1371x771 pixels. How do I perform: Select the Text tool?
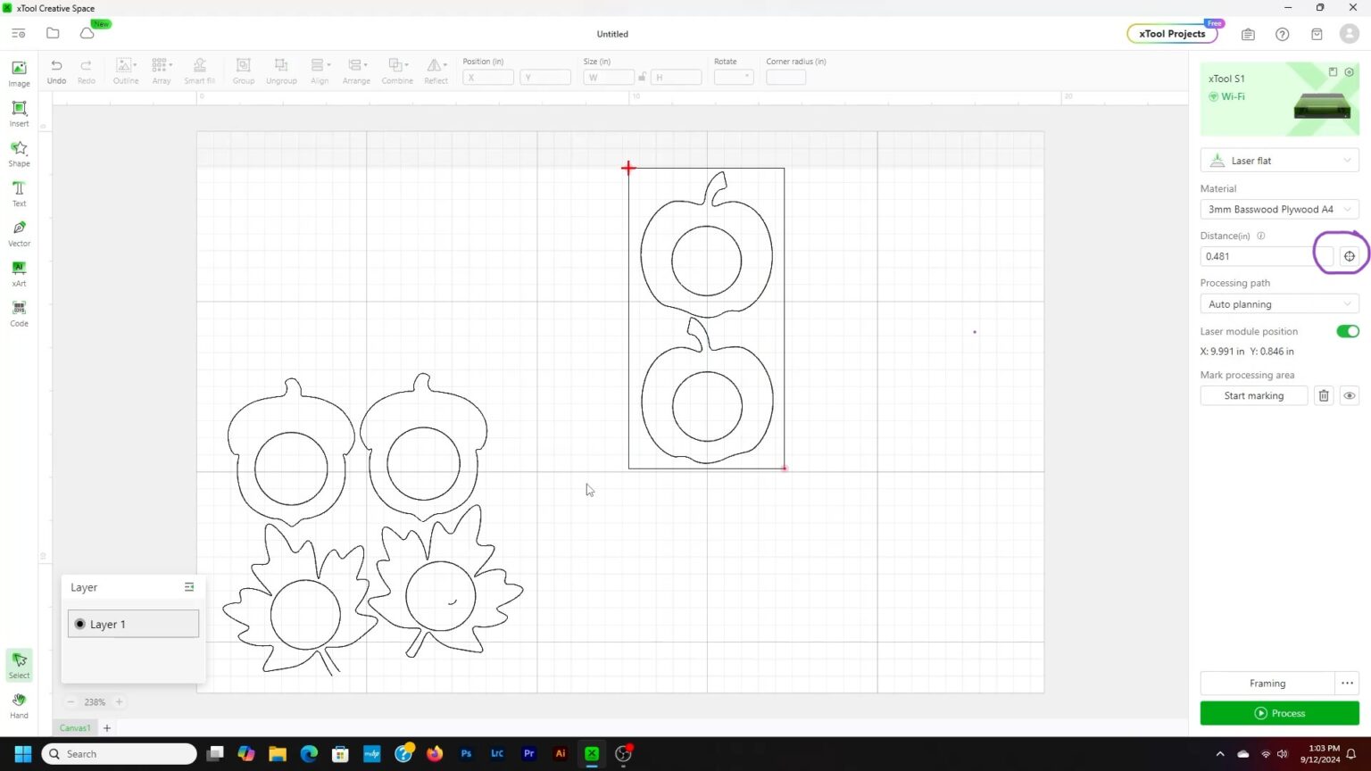[x=19, y=193]
